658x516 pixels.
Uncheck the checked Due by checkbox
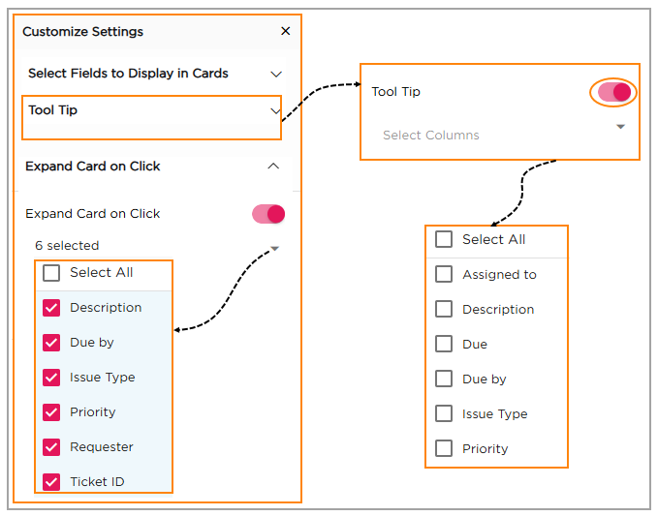(x=51, y=343)
